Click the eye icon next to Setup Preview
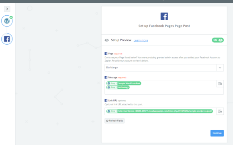The image size is (233, 145). (x=106, y=40)
